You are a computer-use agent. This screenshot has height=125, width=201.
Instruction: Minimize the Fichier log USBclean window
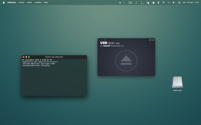click(x=26, y=57)
